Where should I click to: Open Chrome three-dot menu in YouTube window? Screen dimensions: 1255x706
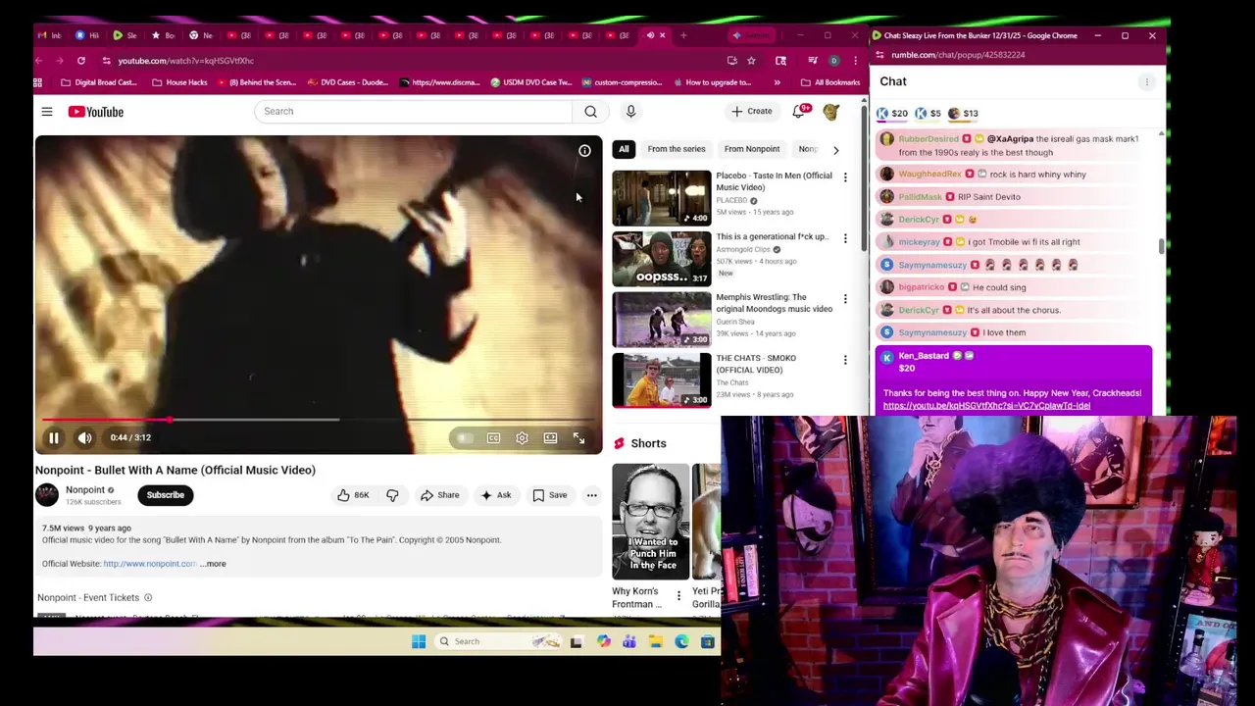point(855,61)
